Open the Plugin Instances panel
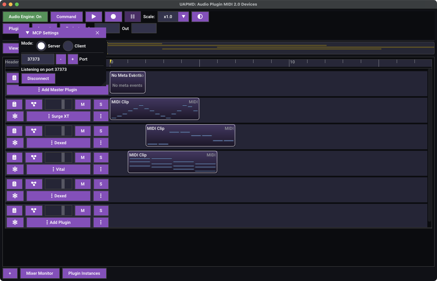The height and width of the screenshot is (281, 437). [x=84, y=273]
